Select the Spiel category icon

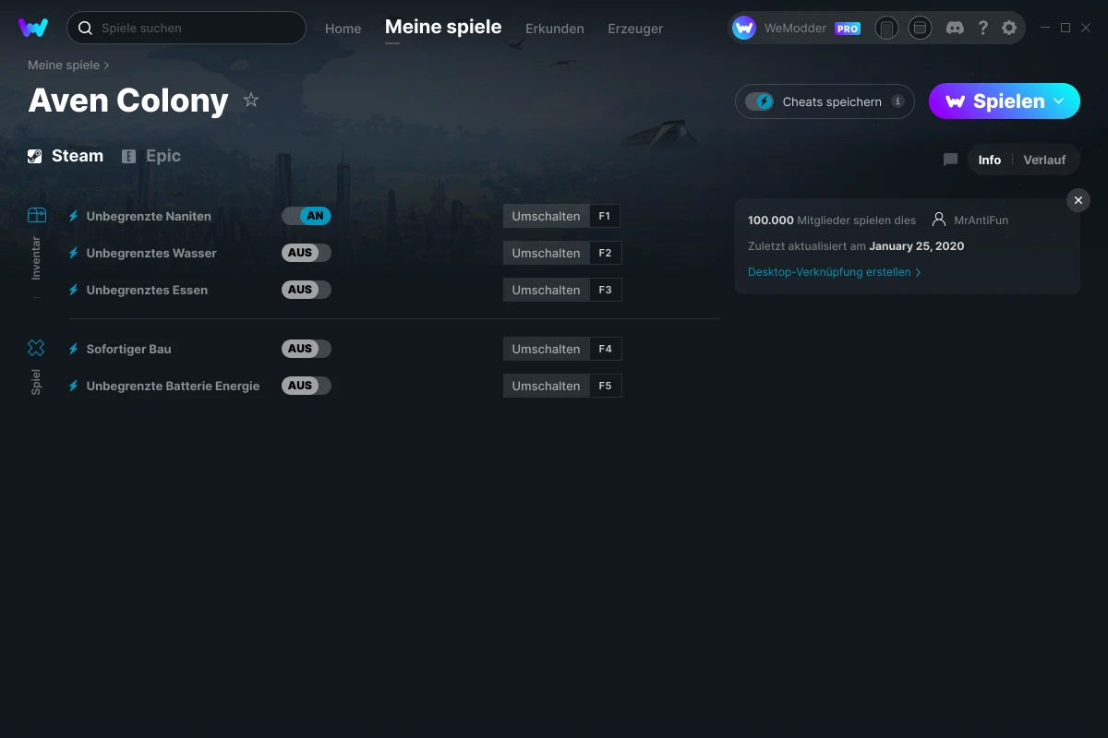click(x=36, y=348)
